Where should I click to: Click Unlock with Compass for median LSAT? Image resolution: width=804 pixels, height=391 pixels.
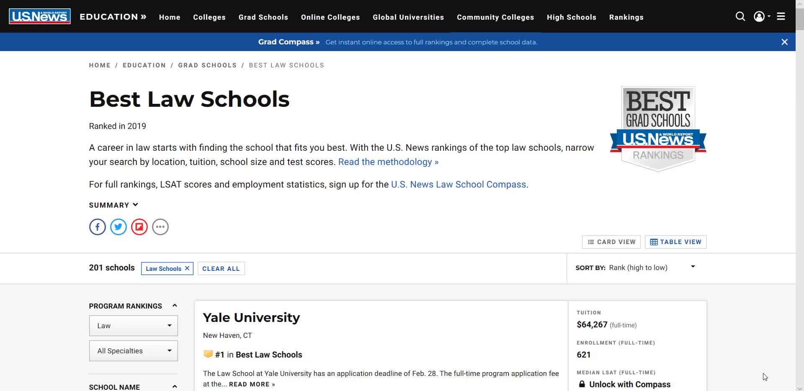pos(630,384)
